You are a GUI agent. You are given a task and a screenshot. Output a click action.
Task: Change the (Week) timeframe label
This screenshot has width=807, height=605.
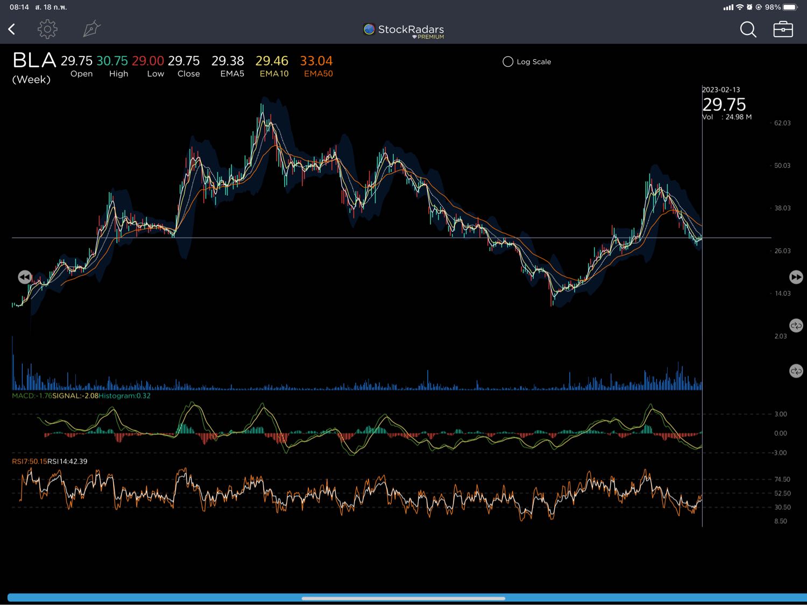click(31, 80)
